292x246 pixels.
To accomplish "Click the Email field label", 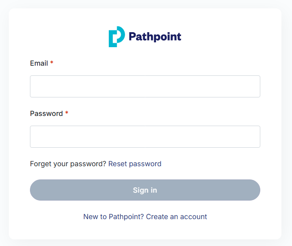I will point(39,63).
